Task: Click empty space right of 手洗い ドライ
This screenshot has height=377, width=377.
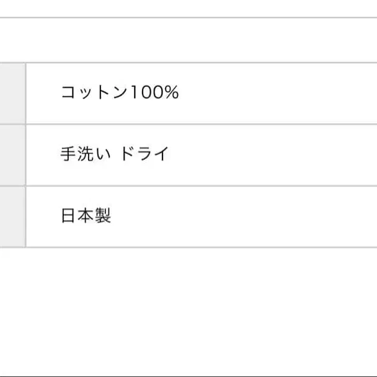Action: [x=279, y=154]
